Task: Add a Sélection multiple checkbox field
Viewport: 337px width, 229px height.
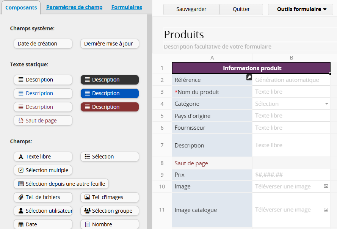Action: pyautogui.click(x=43, y=170)
